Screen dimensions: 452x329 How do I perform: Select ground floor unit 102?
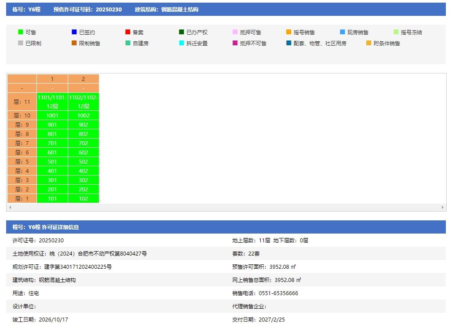83,199
